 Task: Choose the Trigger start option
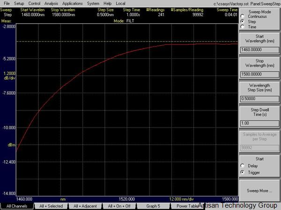tap(242, 173)
